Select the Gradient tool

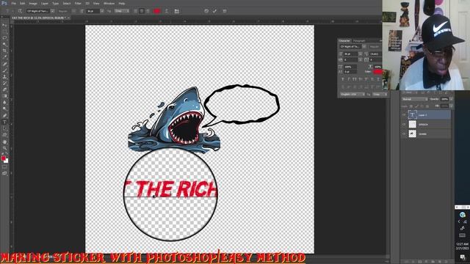pyautogui.click(x=4, y=96)
